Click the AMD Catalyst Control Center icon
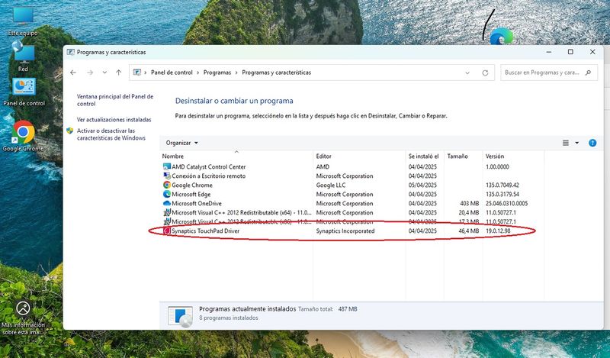 [x=167, y=166]
